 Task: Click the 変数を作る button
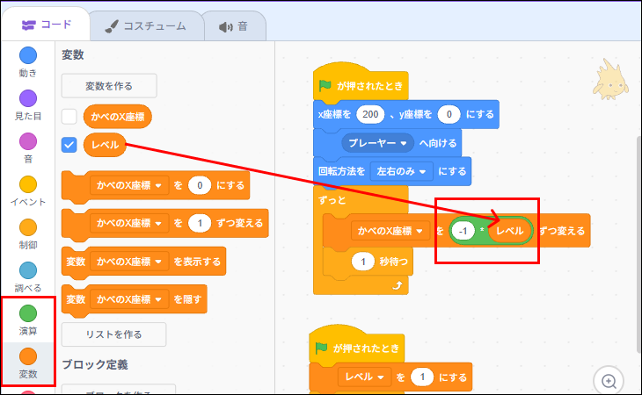point(109,86)
